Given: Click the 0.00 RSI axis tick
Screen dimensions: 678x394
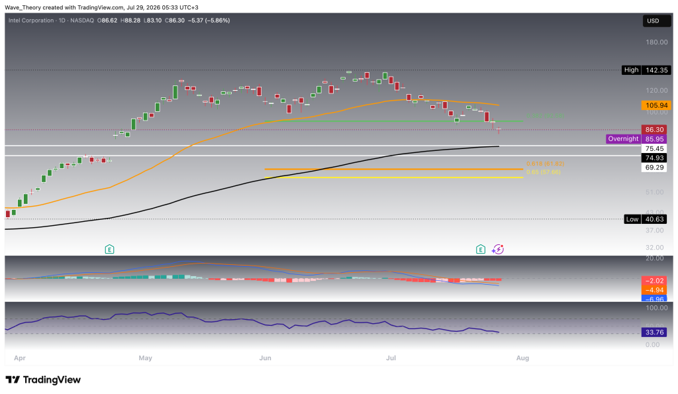Looking at the screenshot, I should point(652,345).
